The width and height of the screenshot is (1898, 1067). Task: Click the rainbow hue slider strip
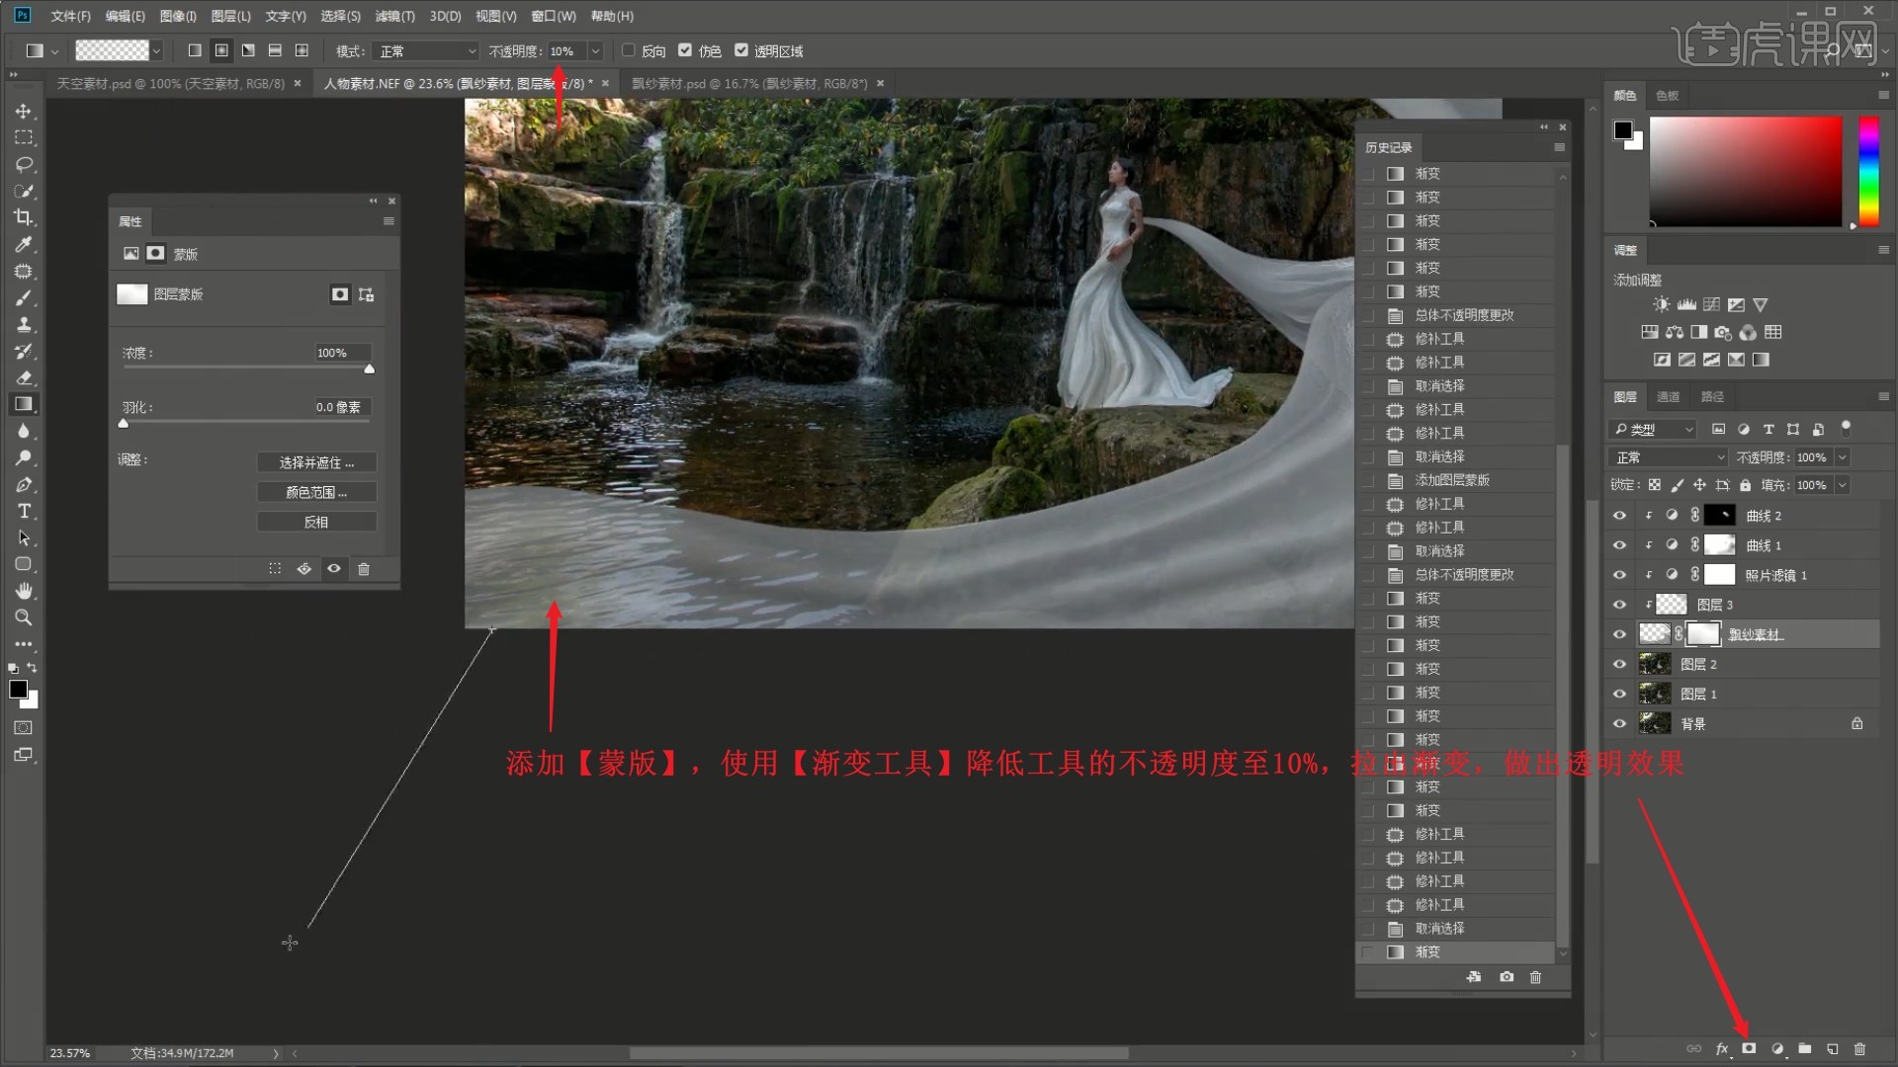coord(1868,171)
